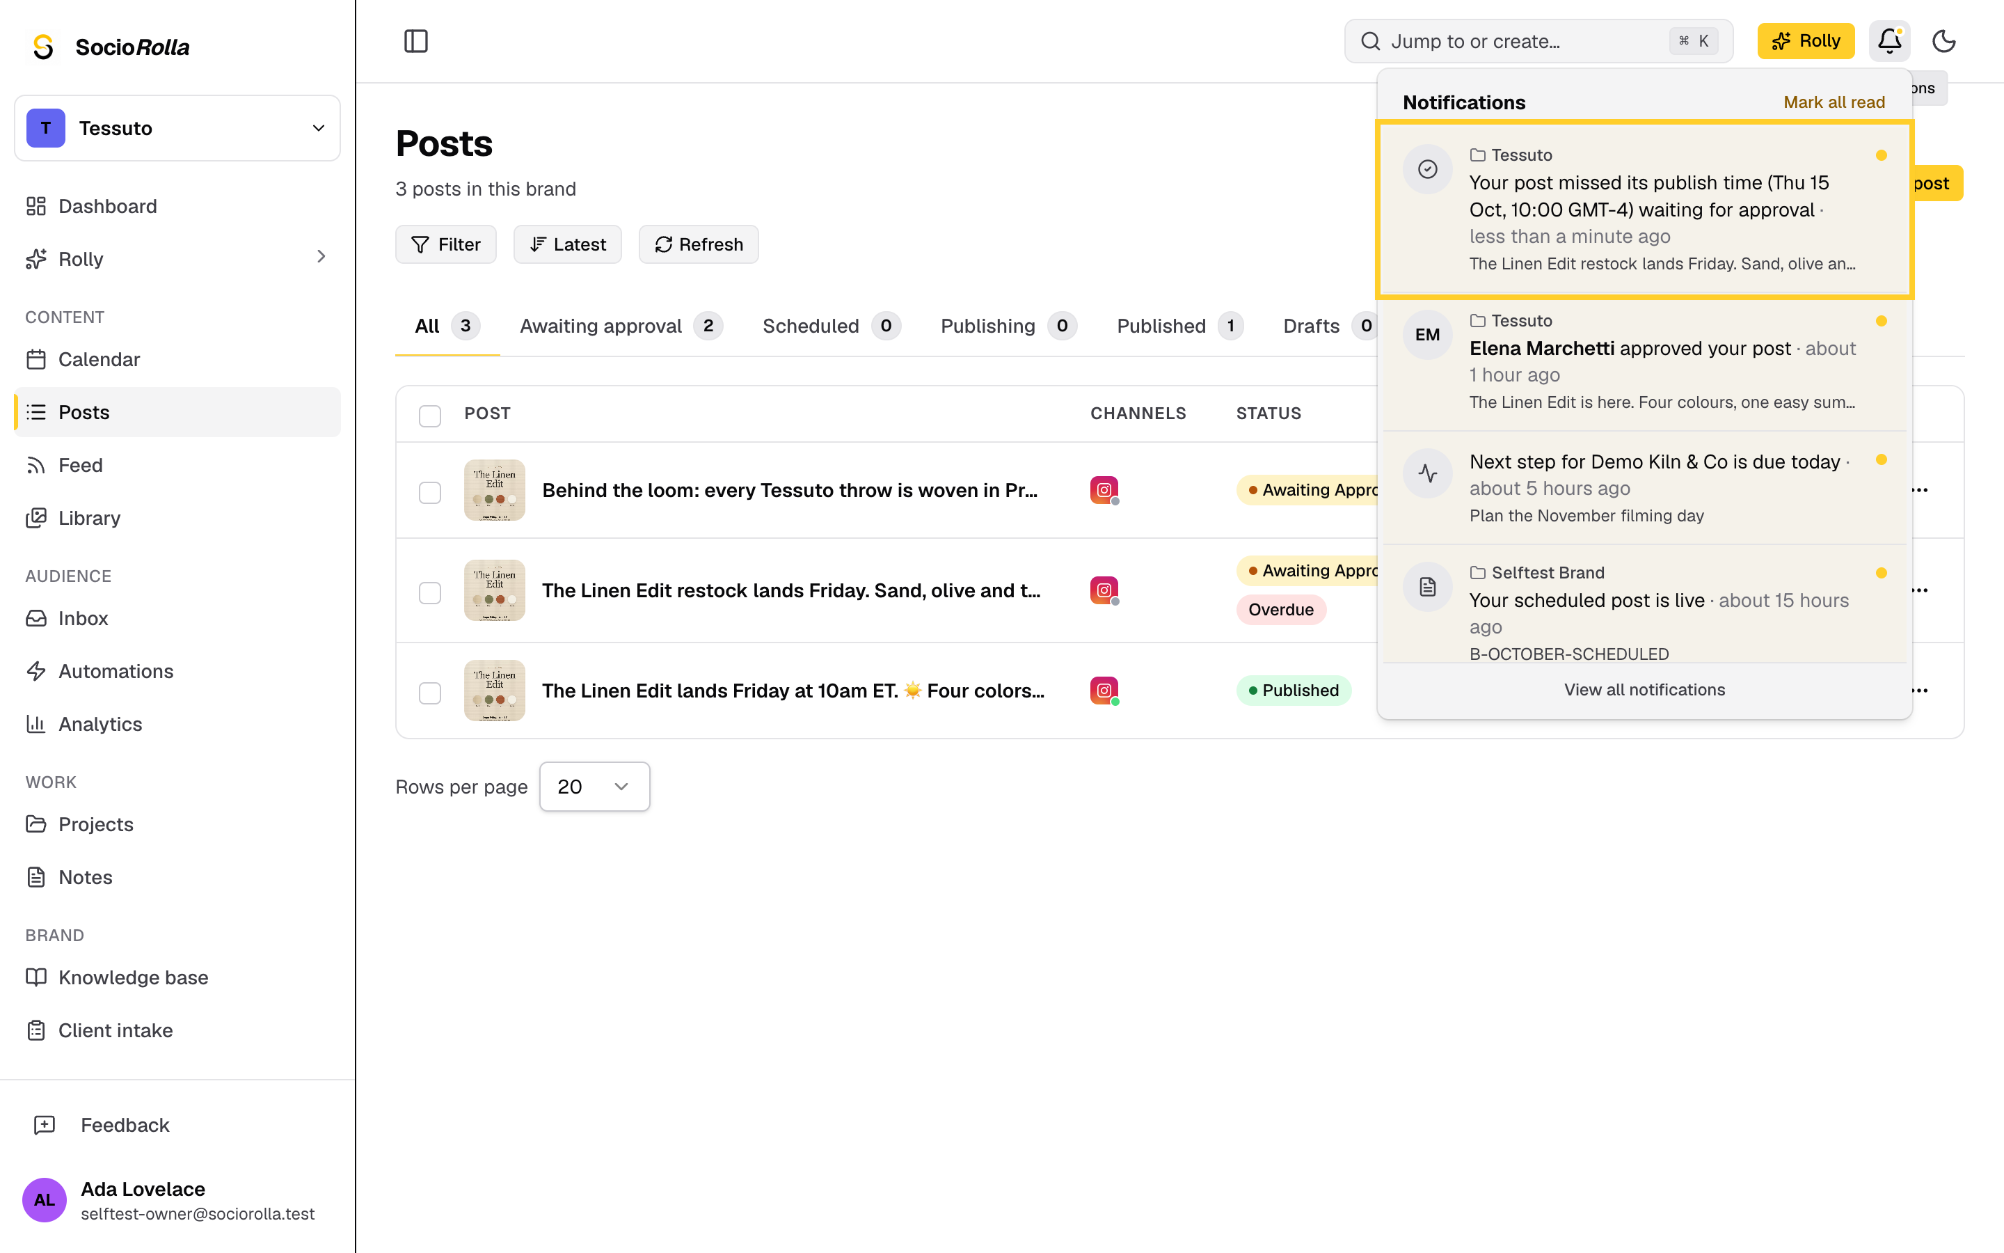Open the Latest sort dropdown
This screenshot has height=1253, width=2004.
pyautogui.click(x=567, y=244)
